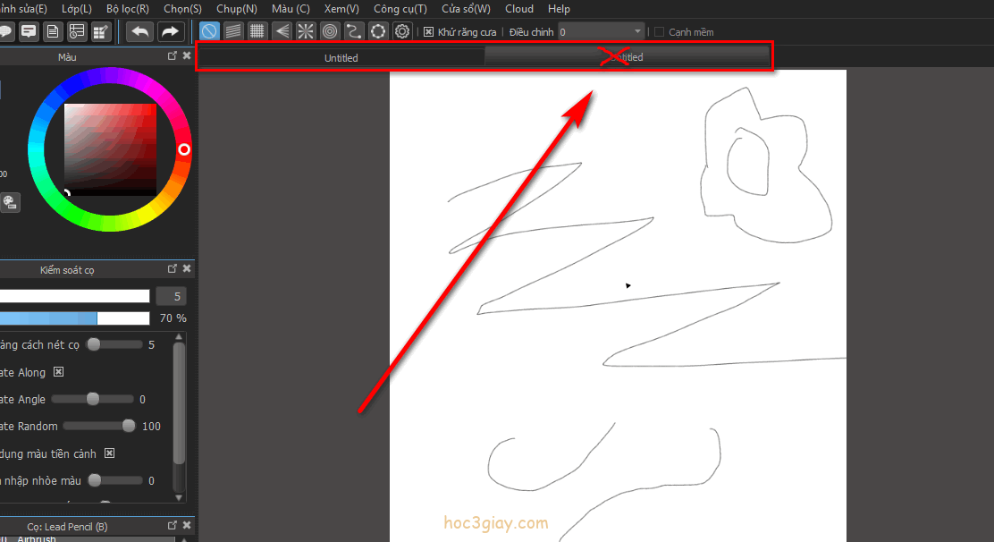Click the Rotate Random slider
Image resolution: width=994 pixels, height=542 pixels.
(100, 426)
